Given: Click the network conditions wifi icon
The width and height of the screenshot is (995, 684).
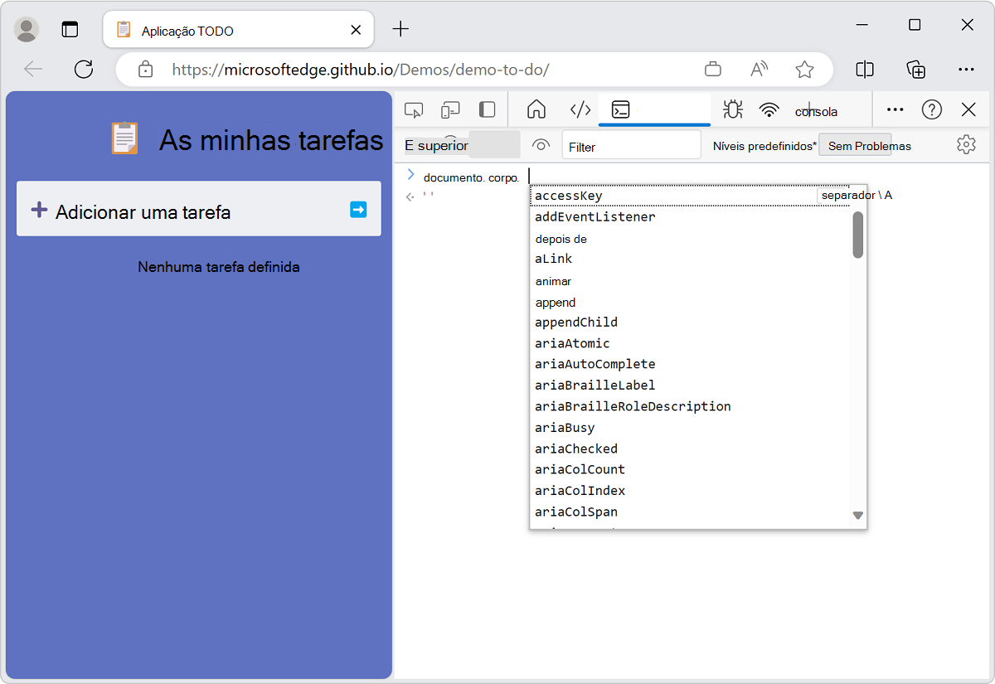Looking at the screenshot, I should tap(769, 109).
